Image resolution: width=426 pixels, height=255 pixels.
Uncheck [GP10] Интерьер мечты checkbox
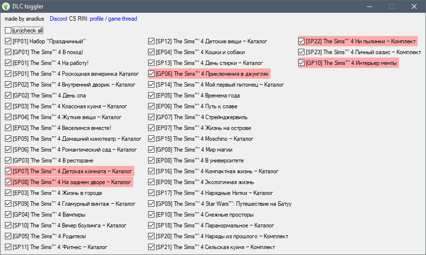click(302, 63)
